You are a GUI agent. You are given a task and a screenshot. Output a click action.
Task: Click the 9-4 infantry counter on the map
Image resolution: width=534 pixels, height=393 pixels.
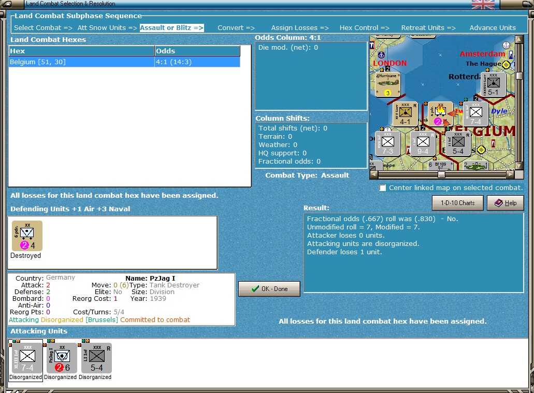coord(423,143)
